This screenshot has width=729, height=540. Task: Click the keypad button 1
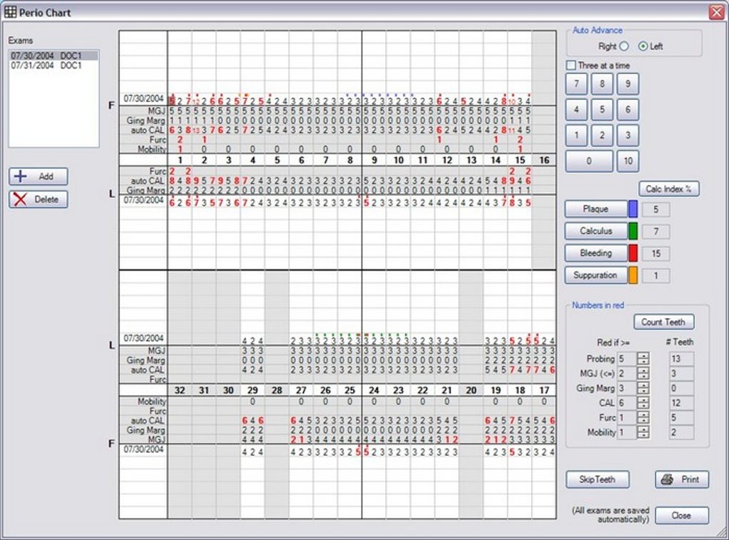577,136
